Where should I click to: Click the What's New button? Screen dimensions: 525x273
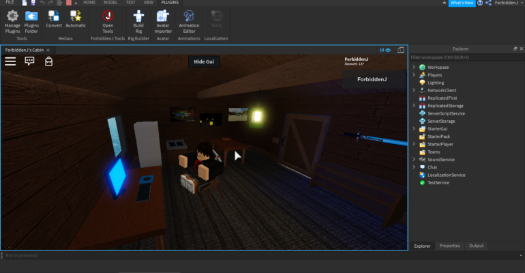(x=462, y=3)
